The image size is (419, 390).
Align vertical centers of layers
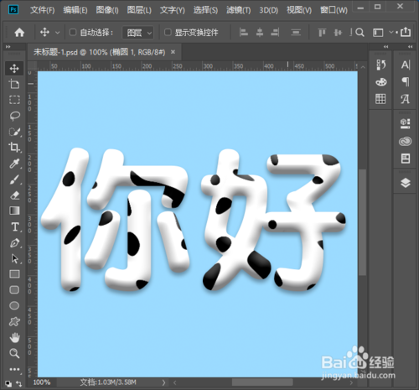point(338,33)
